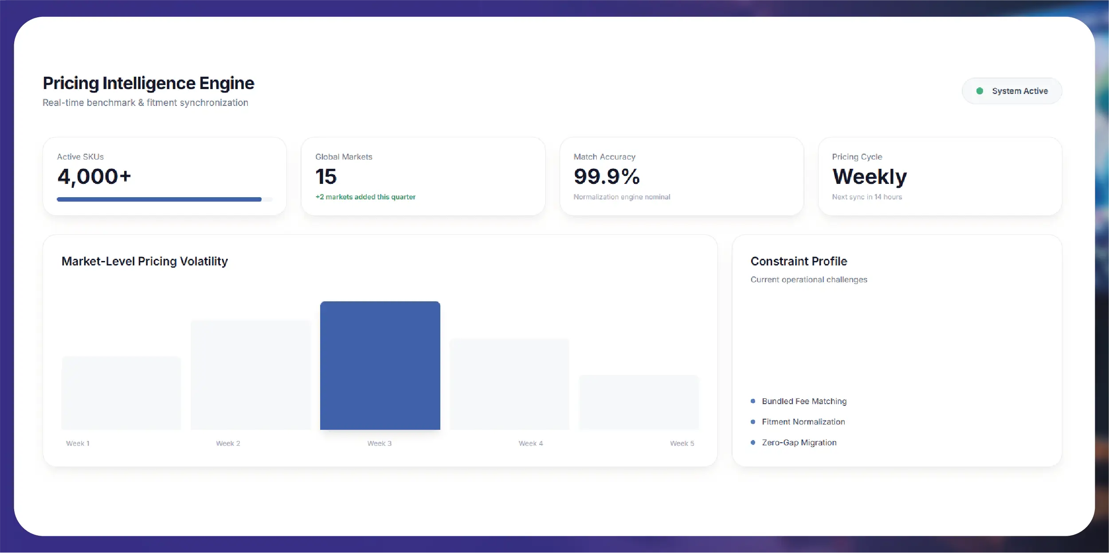Viewport: 1109px width, 553px height.
Task: Select the Week 2 volatility bar
Action: click(251, 375)
